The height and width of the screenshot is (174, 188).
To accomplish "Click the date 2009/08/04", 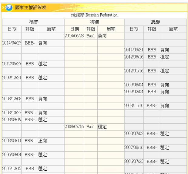I will pyautogui.click(x=134, y=85).
